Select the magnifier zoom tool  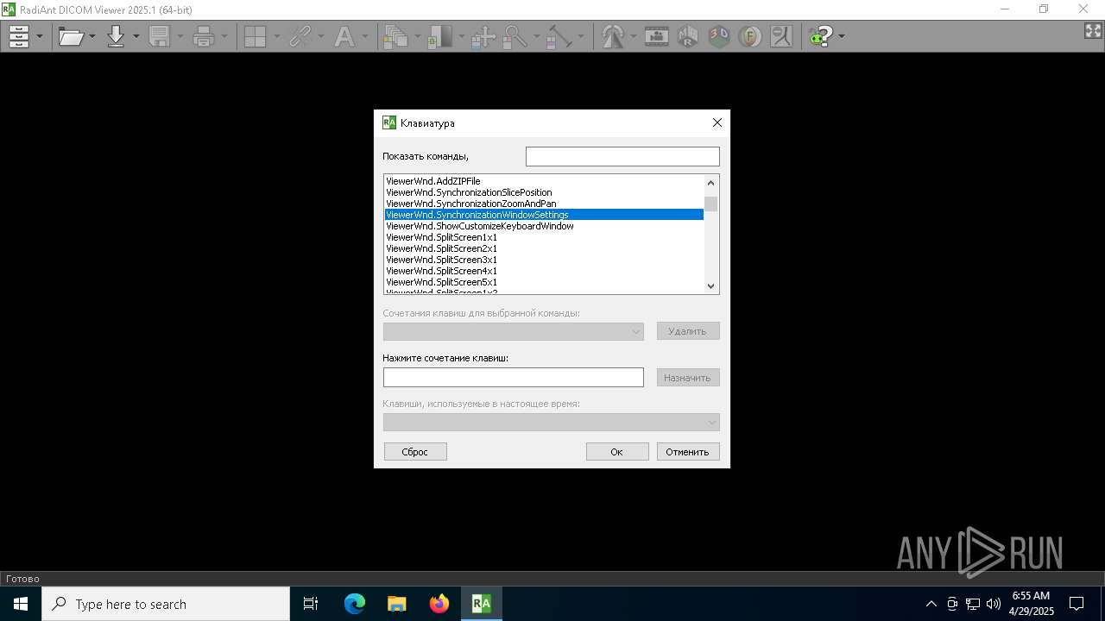[515, 36]
